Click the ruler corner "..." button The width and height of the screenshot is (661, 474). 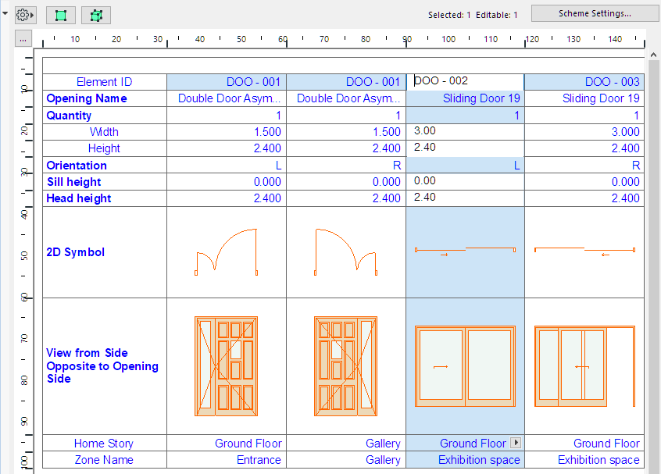click(23, 37)
